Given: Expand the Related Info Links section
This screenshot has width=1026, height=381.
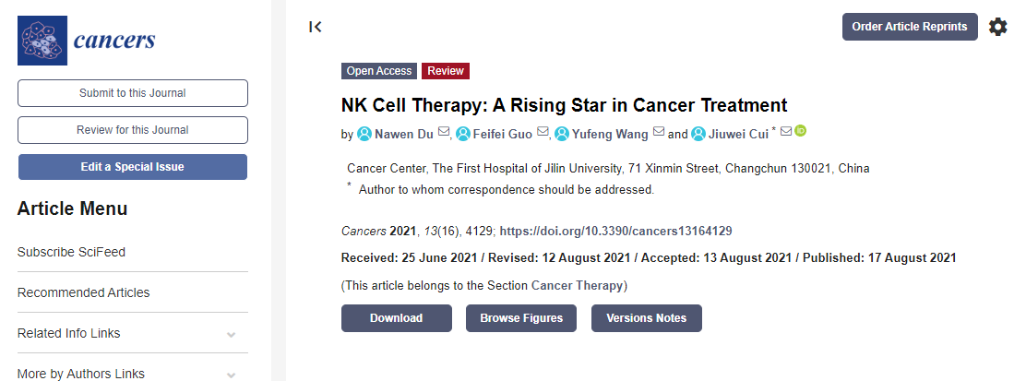Looking at the screenshot, I should coord(231,334).
